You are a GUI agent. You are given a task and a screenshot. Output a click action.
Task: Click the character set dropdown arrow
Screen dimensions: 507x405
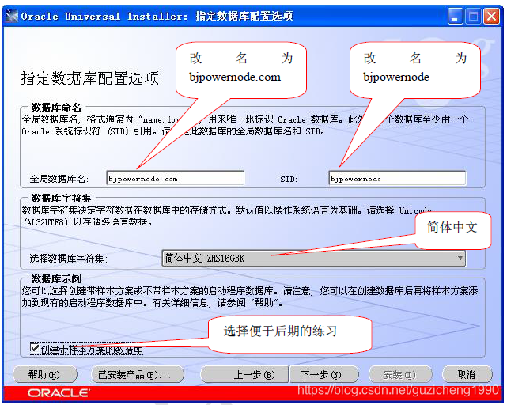coord(460,258)
